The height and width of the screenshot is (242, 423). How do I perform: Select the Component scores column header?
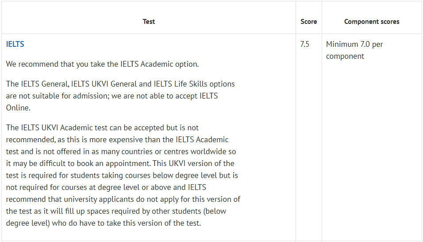click(372, 22)
